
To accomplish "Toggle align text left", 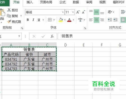I will 91,20.
